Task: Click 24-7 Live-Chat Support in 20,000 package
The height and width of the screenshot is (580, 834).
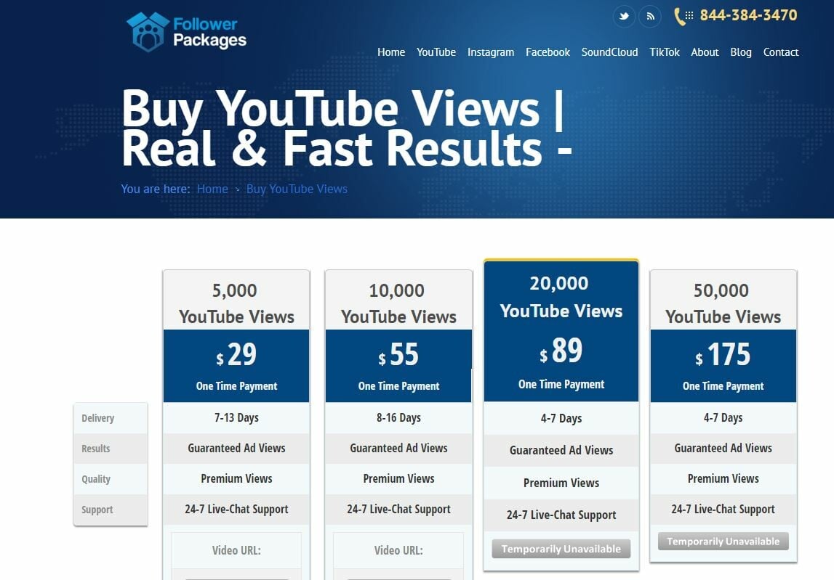Action: [x=561, y=515]
